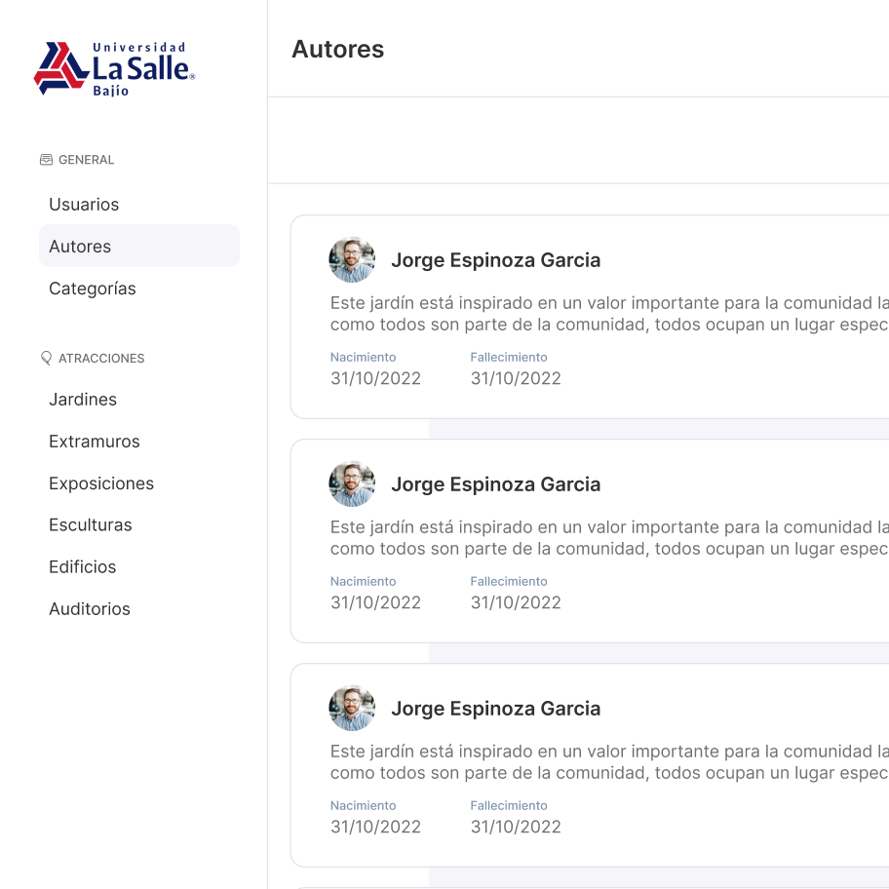Click the ATRACCIONES section heading

(101, 359)
